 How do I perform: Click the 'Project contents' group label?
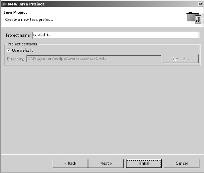click(23, 44)
